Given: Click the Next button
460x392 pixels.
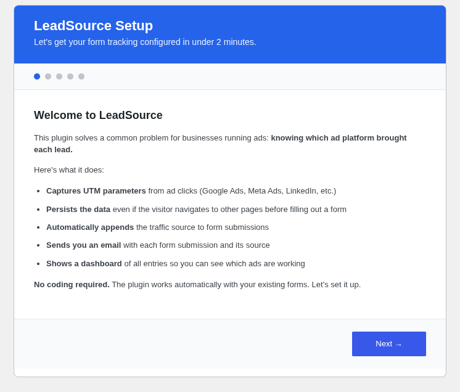Looking at the screenshot, I should pos(388,344).
